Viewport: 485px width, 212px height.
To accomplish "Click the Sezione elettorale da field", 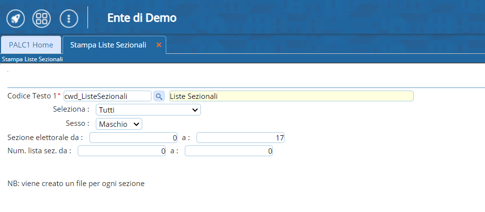I will (x=133, y=138).
